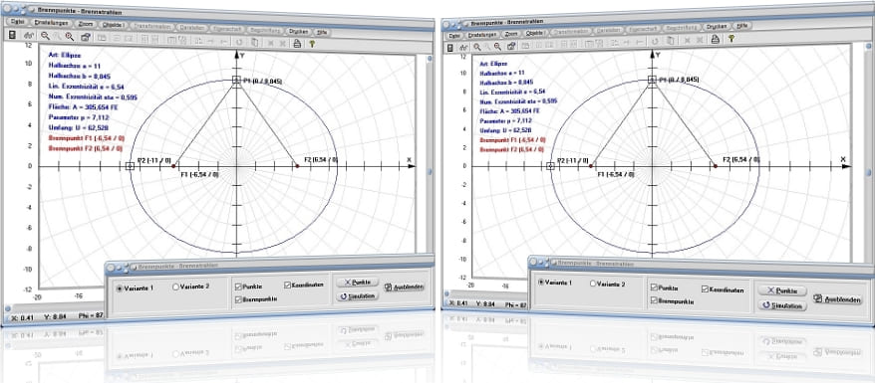The width and height of the screenshot is (875, 383).
Task: Open Einstellungen menu in left window
Action: [x=52, y=23]
